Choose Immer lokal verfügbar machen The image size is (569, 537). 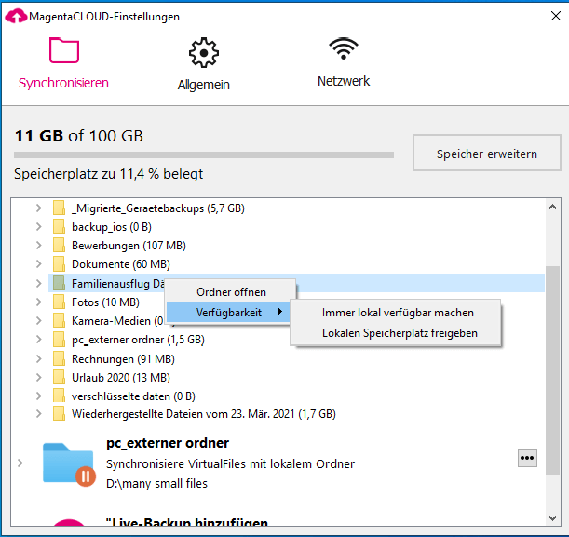click(x=398, y=313)
